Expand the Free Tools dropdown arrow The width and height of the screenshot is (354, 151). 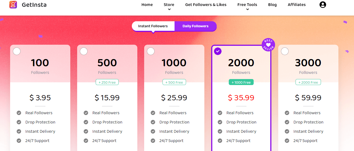point(247,9)
